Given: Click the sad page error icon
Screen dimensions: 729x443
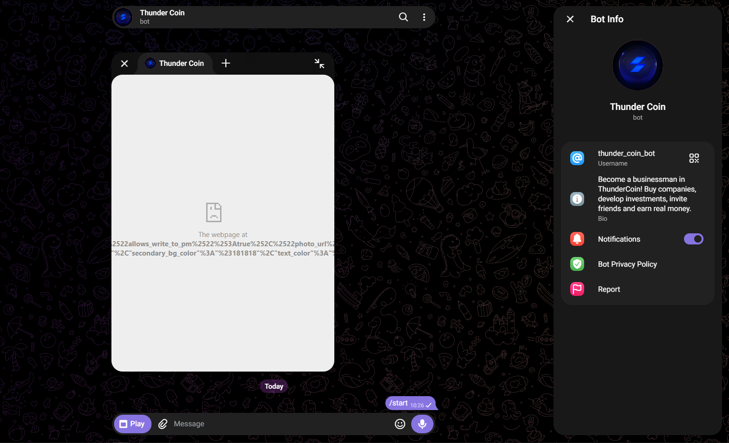Looking at the screenshot, I should tap(214, 212).
